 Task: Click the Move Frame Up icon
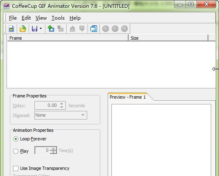coord(72,29)
